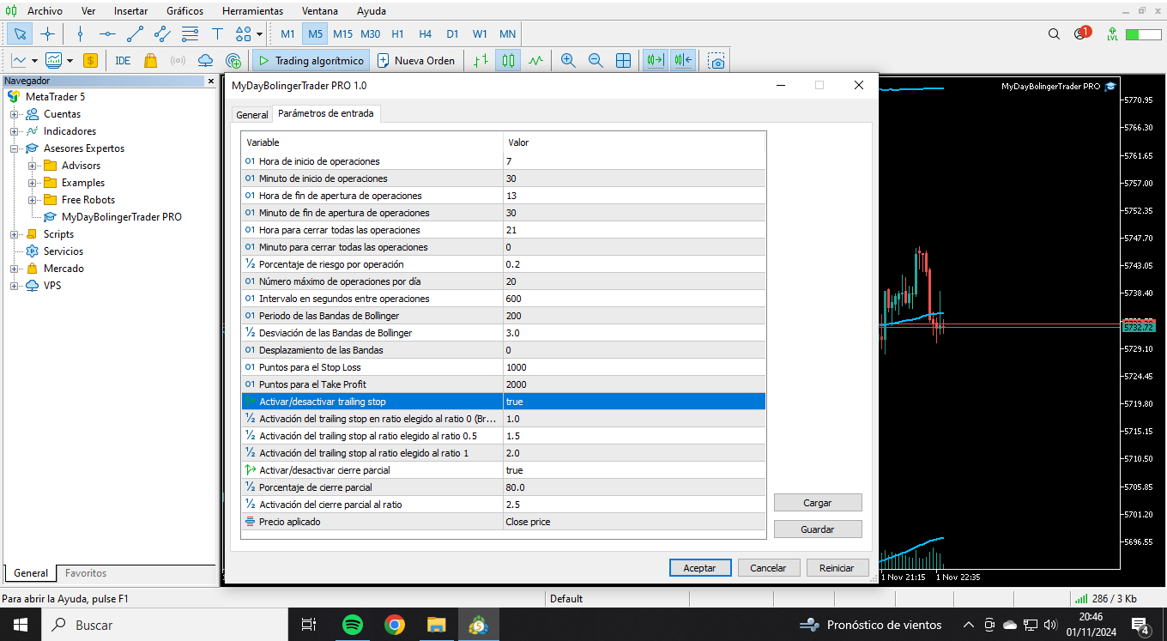
Task: Switch to the General tab in dialog
Action: 252,114
